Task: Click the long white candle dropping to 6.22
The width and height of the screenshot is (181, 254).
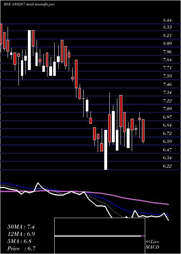Action: pos(106,149)
